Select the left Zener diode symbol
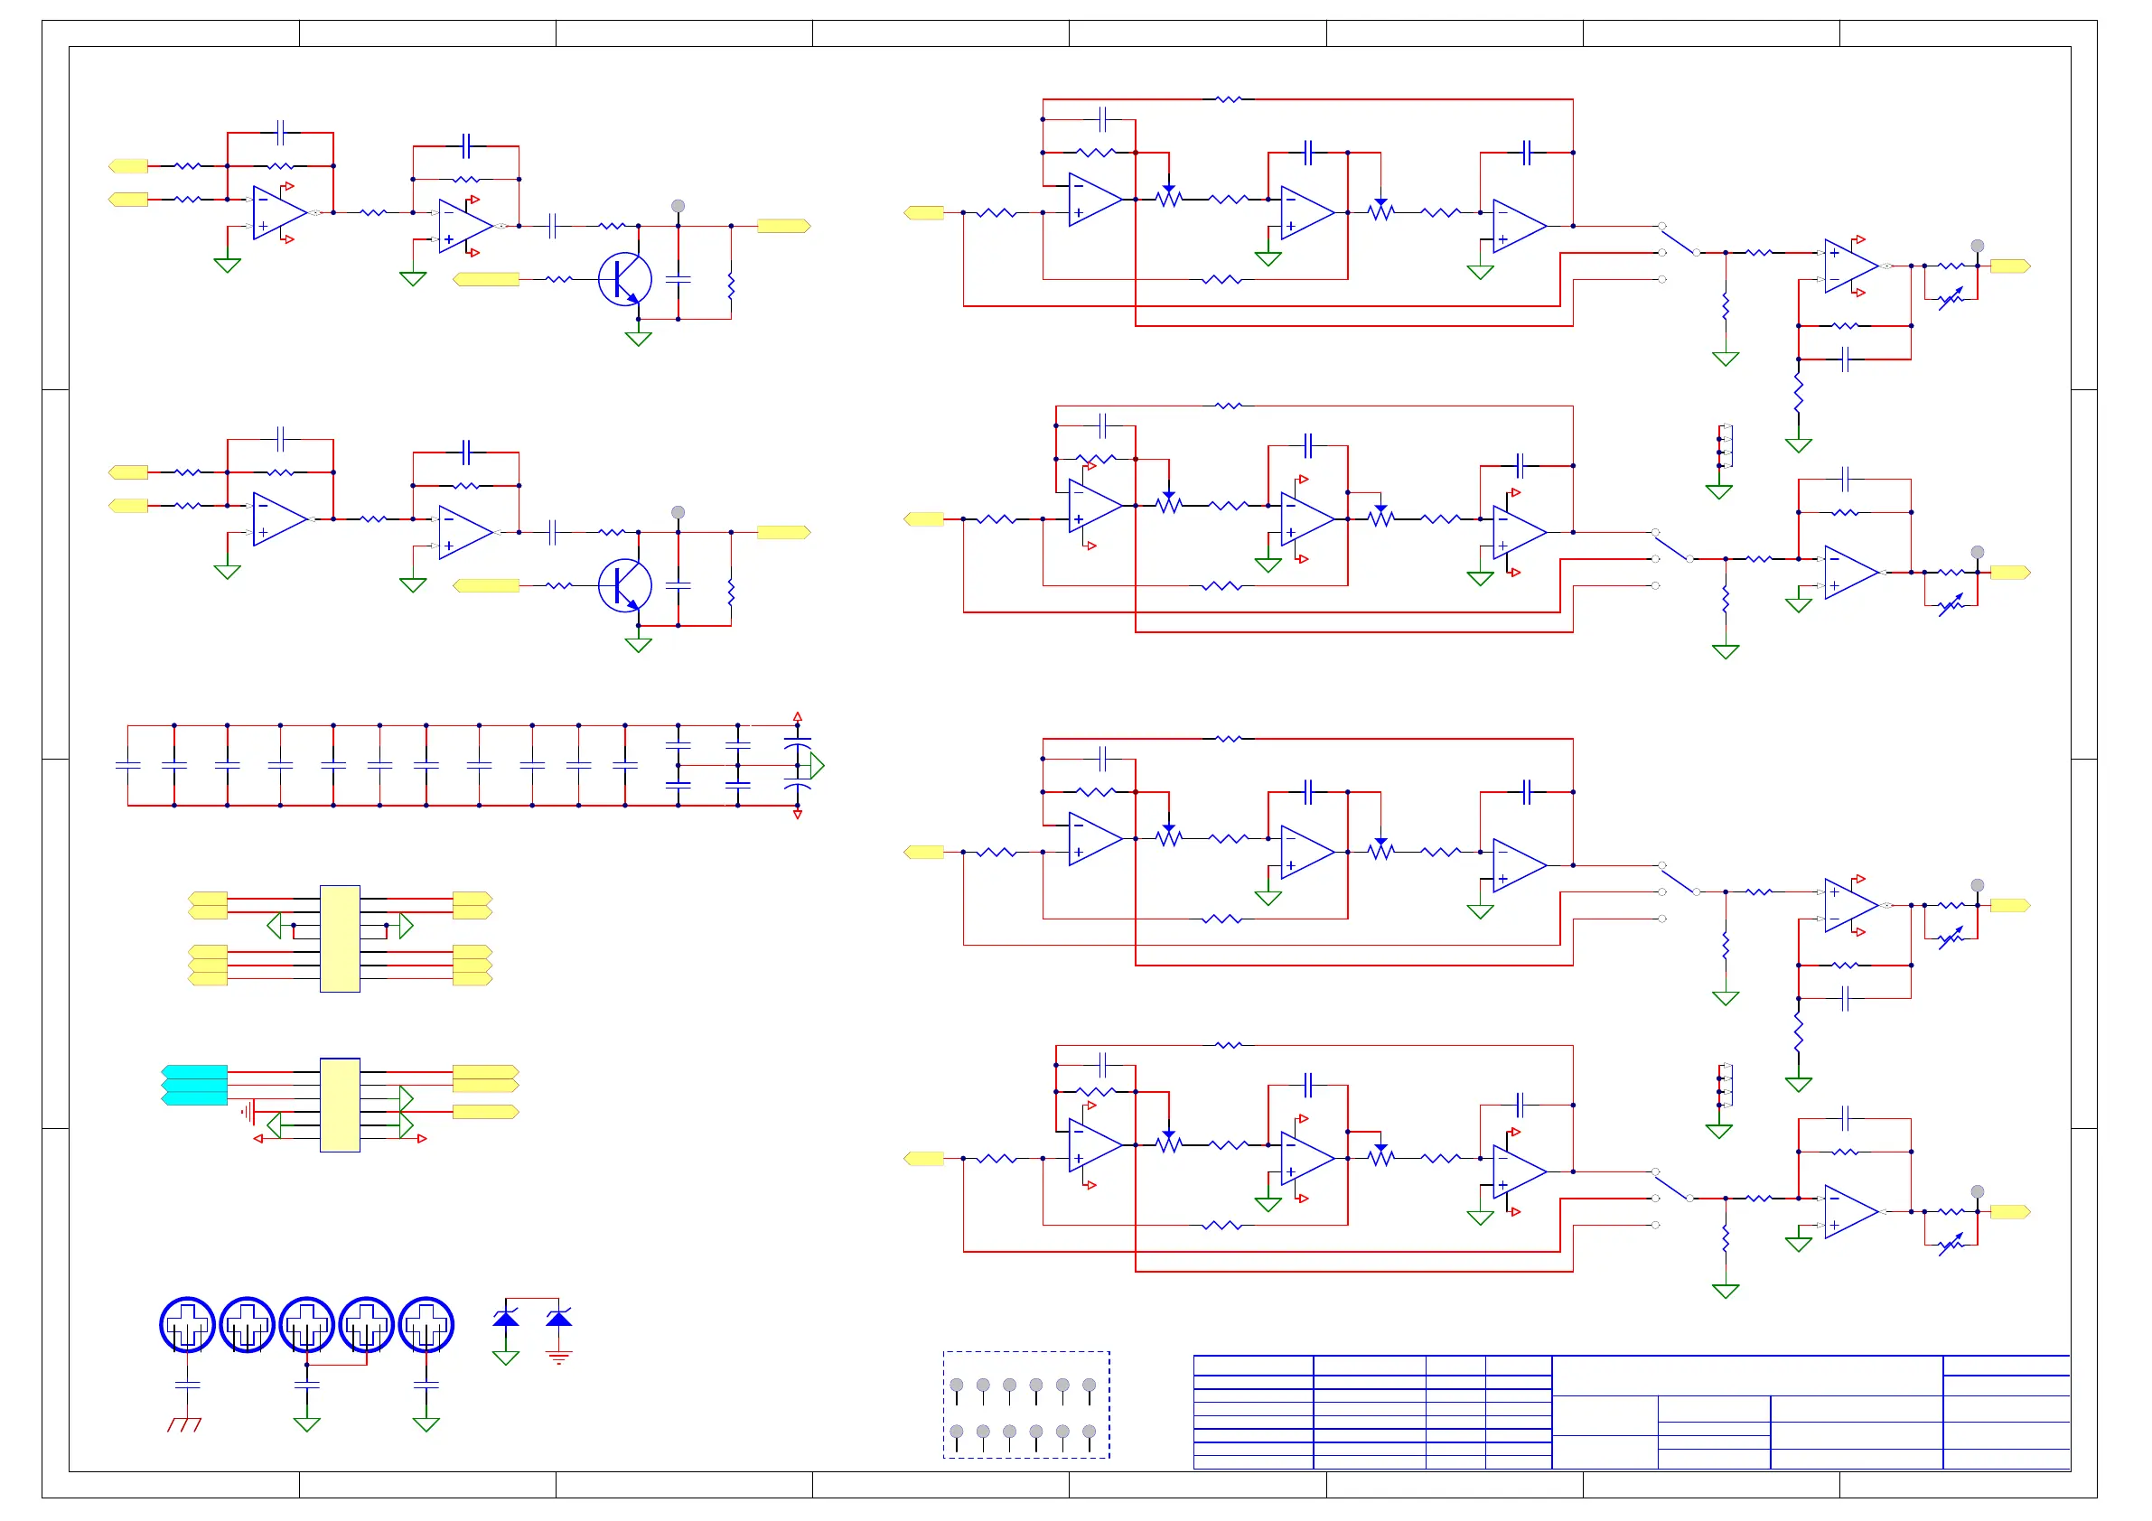 [505, 1319]
